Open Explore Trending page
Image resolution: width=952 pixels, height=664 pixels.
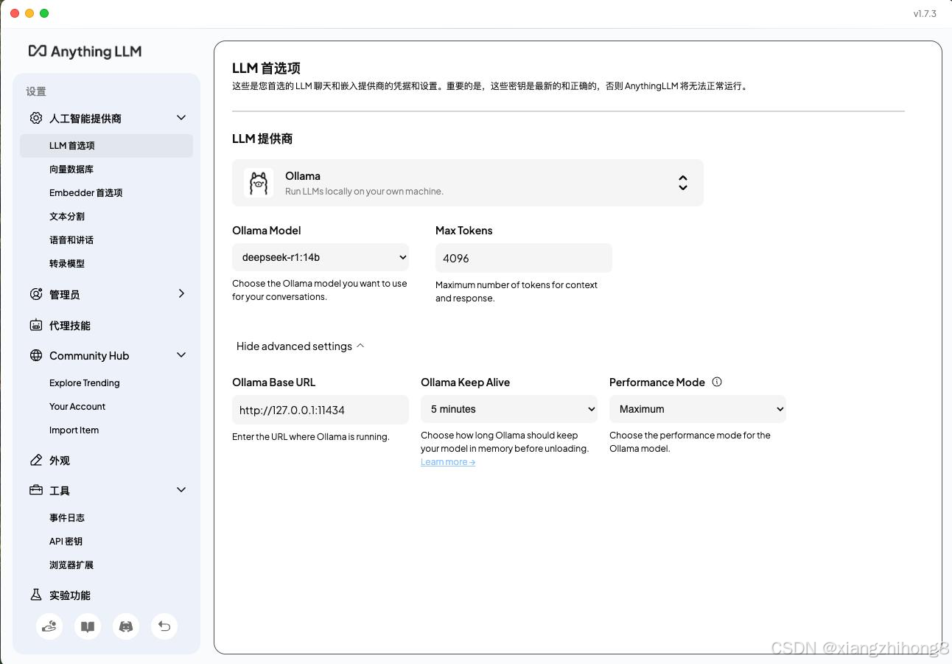point(85,383)
